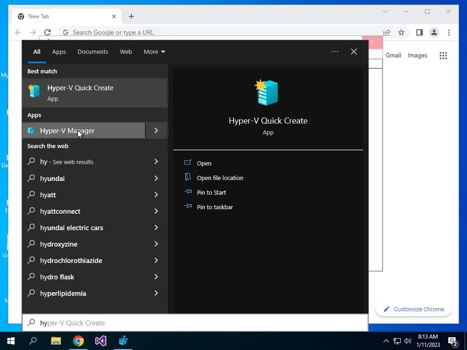Show hidden system tray icons
This screenshot has height=350, width=467.
(386, 341)
